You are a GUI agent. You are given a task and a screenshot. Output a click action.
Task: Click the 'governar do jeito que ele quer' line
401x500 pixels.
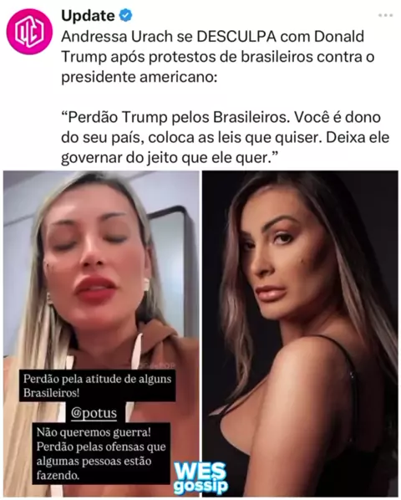click(x=170, y=157)
